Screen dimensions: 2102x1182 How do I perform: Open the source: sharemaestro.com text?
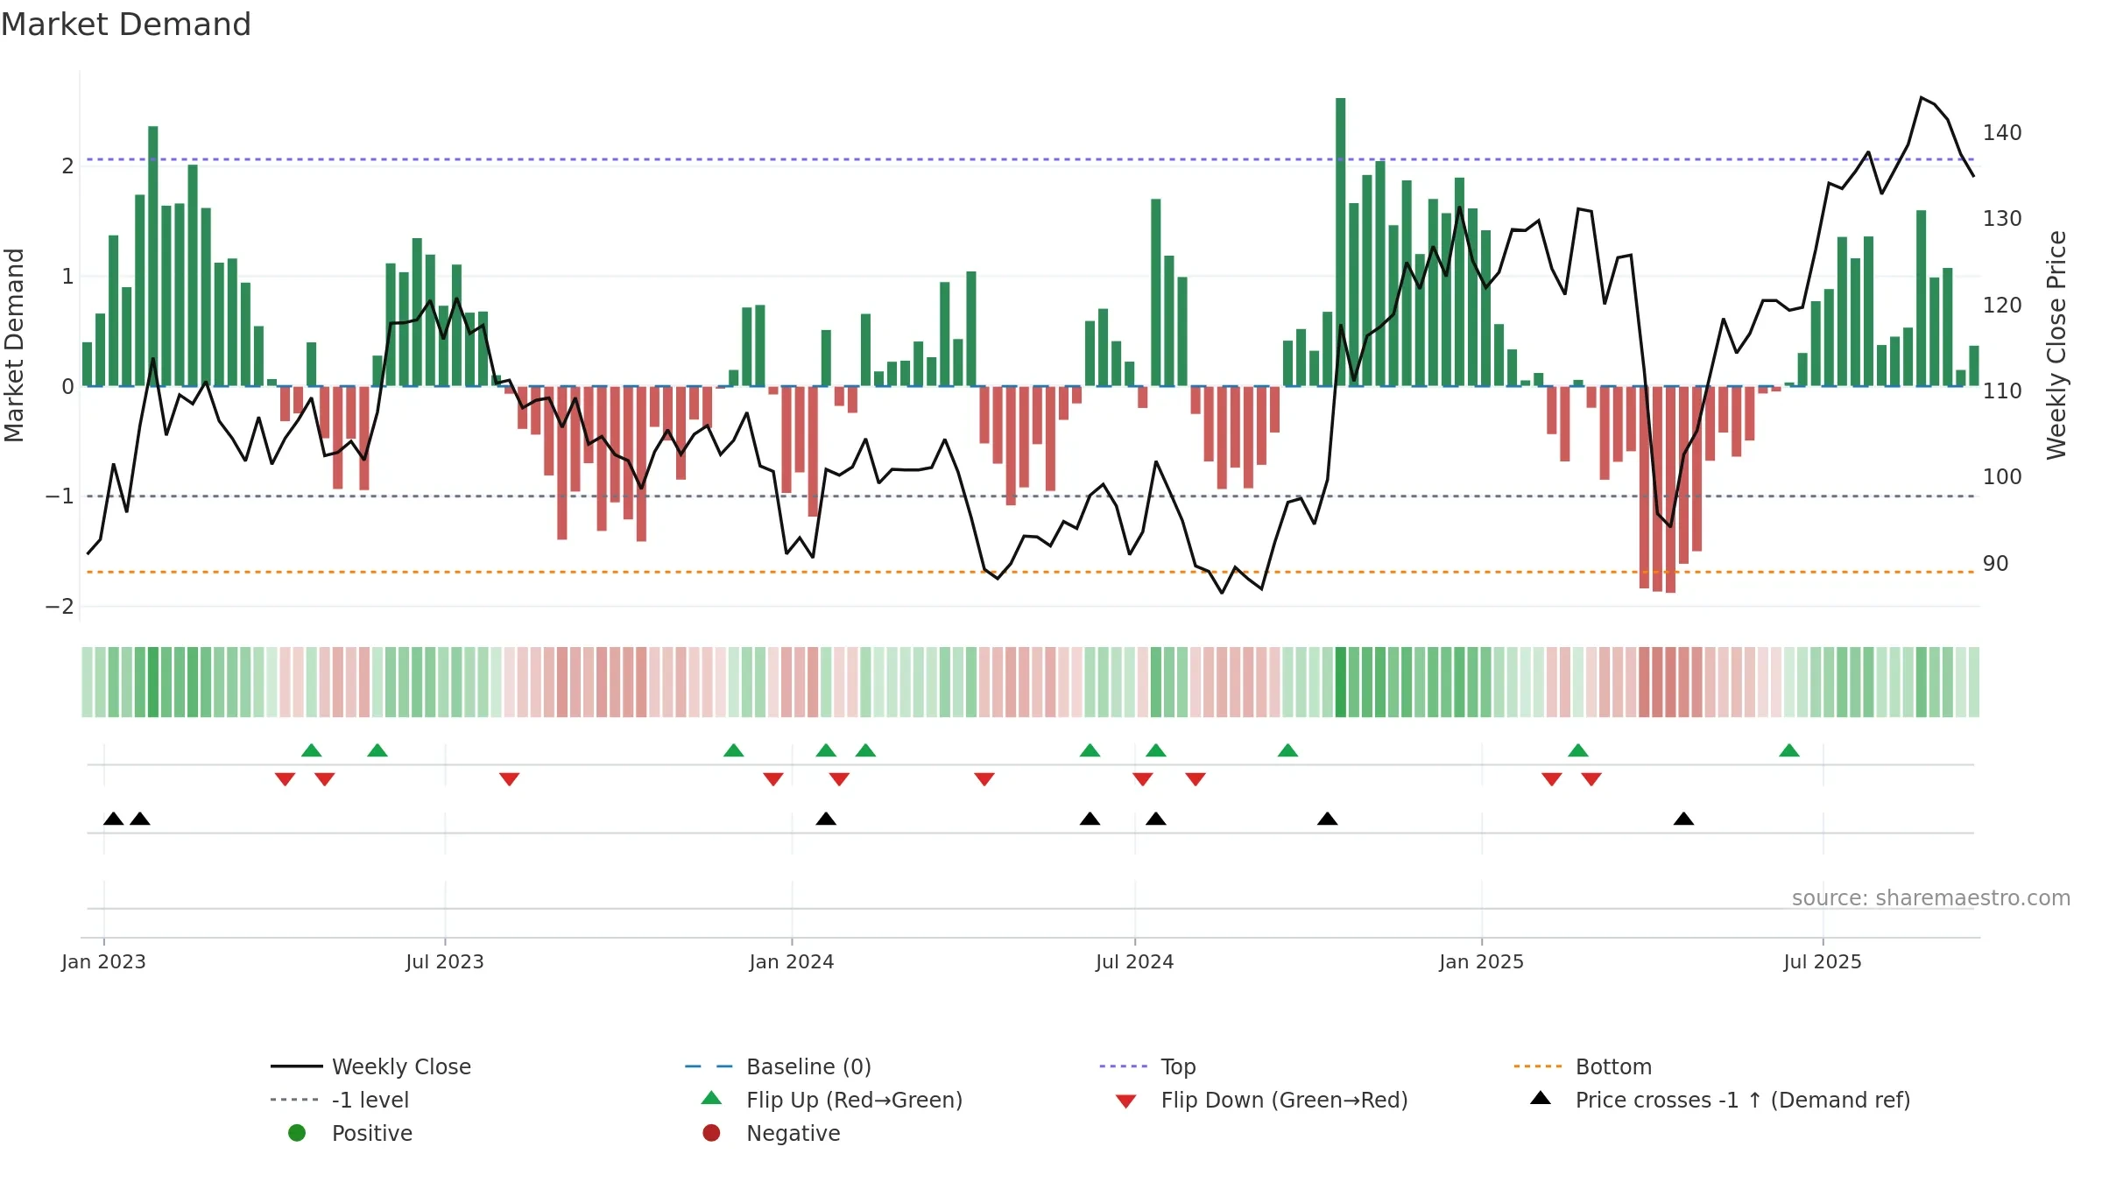click(x=1930, y=898)
